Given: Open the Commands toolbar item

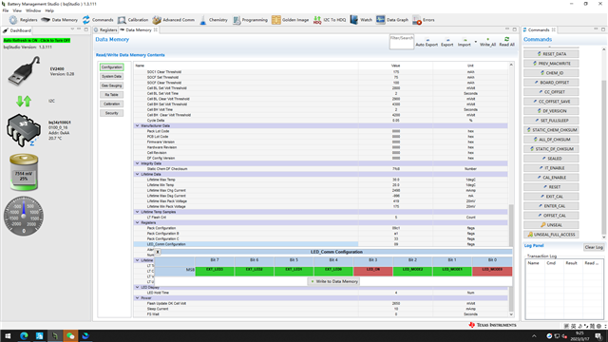Looking at the screenshot, I should tap(98, 20).
